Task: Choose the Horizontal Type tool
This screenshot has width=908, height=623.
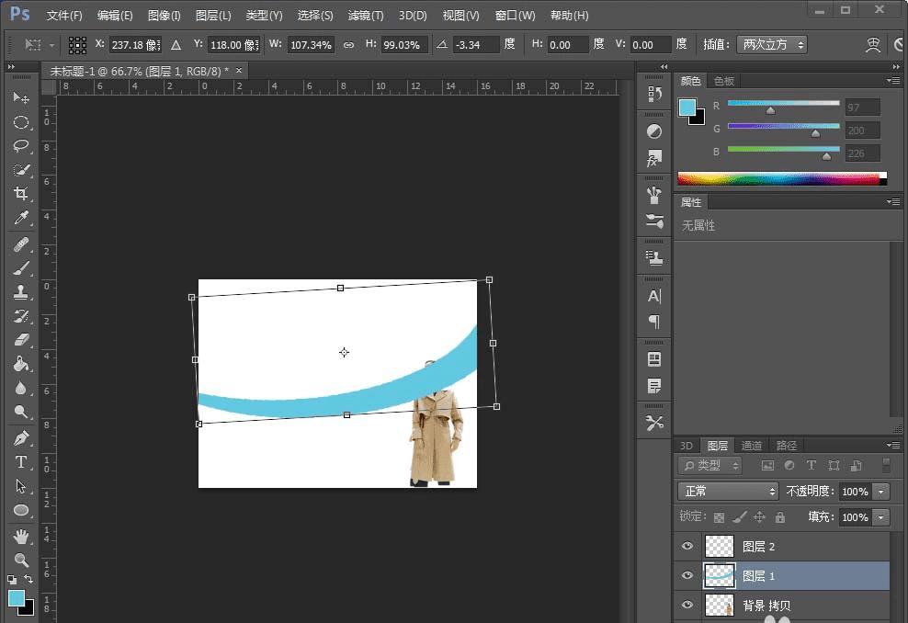Action: (21, 462)
